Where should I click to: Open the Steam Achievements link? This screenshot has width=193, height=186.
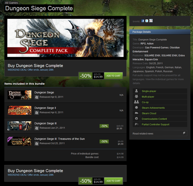(153, 108)
